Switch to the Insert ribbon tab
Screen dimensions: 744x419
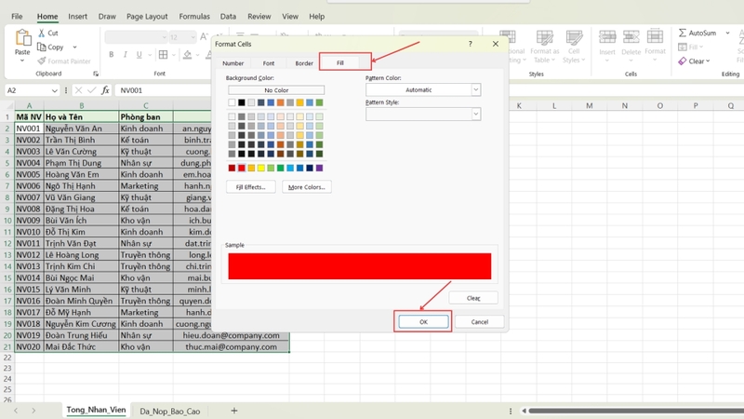[x=77, y=16]
